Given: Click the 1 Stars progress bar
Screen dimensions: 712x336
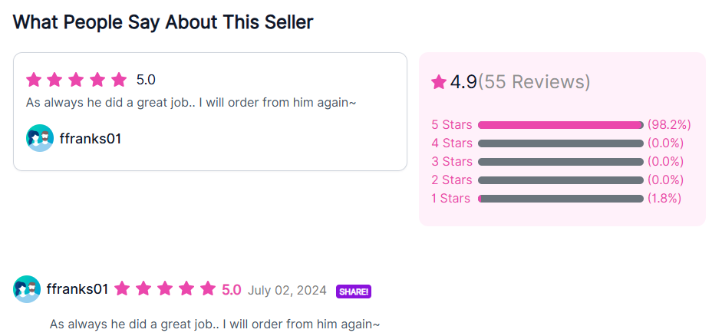Looking at the screenshot, I should pyautogui.click(x=561, y=199).
